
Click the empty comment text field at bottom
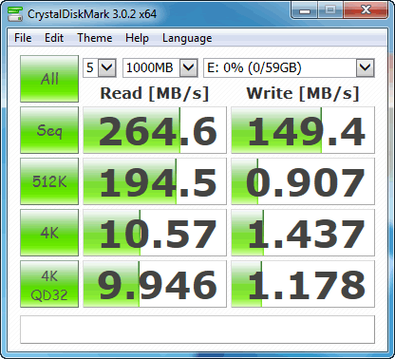pyautogui.click(x=197, y=330)
